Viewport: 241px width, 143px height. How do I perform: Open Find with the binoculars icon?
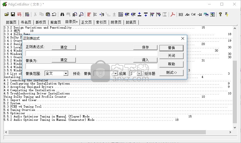click(62, 15)
